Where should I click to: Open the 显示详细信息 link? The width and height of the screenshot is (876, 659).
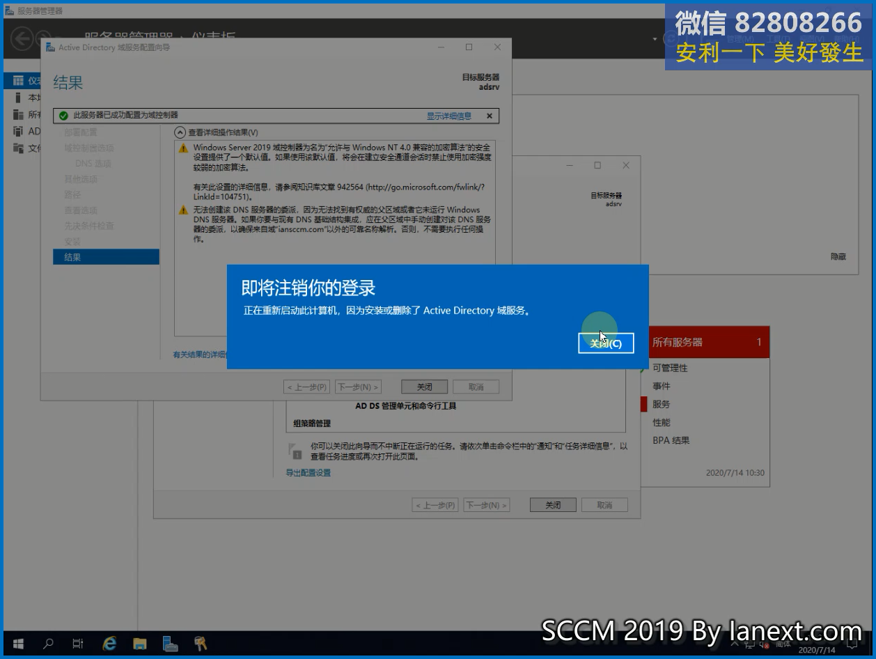coord(449,116)
